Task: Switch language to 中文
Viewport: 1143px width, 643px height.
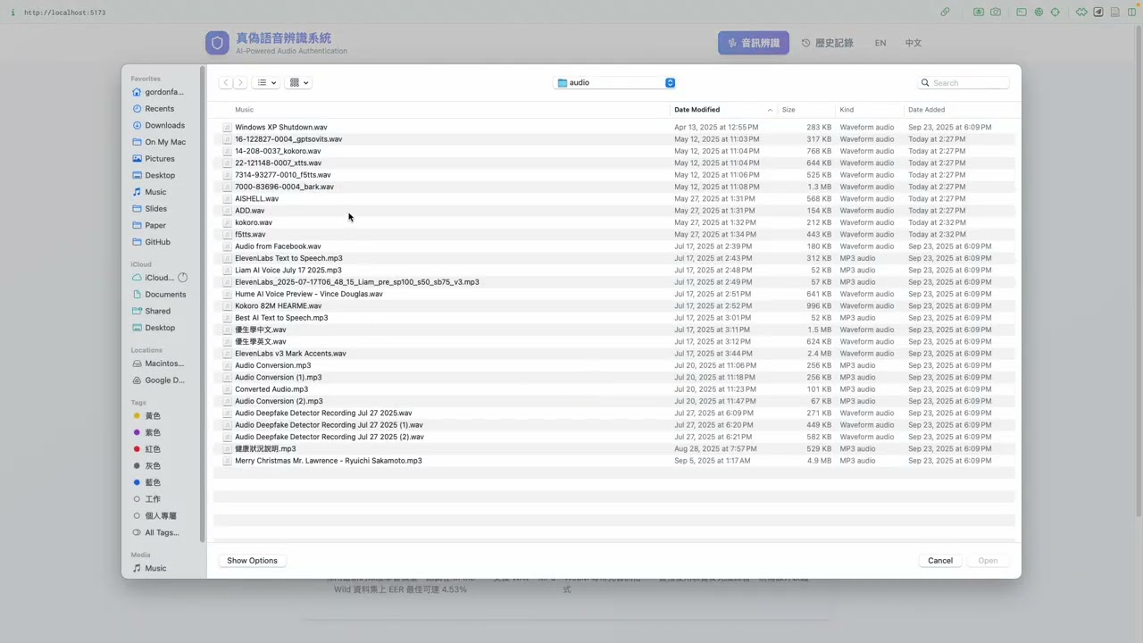Action: point(914,43)
